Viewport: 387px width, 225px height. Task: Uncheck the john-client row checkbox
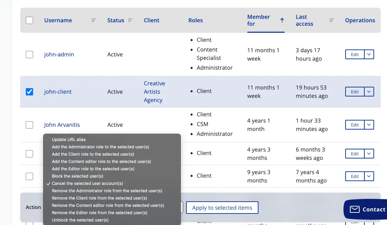[x=29, y=92]
